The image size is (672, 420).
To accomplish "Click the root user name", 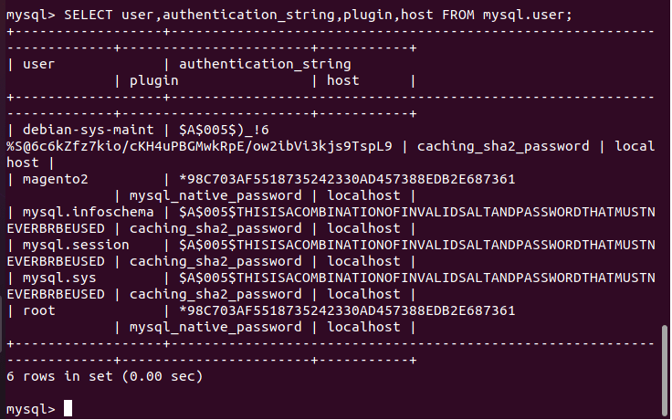I will point(38,310).
